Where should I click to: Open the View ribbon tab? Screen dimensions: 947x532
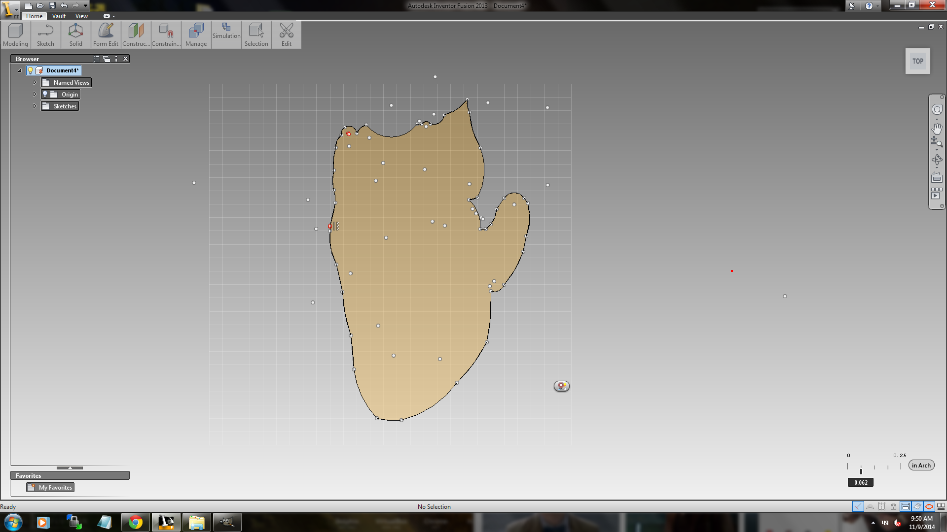click(x=81, y=16)
